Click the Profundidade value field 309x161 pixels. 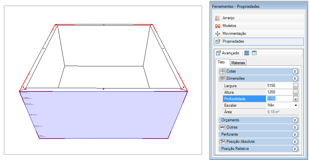pos(279,99)
